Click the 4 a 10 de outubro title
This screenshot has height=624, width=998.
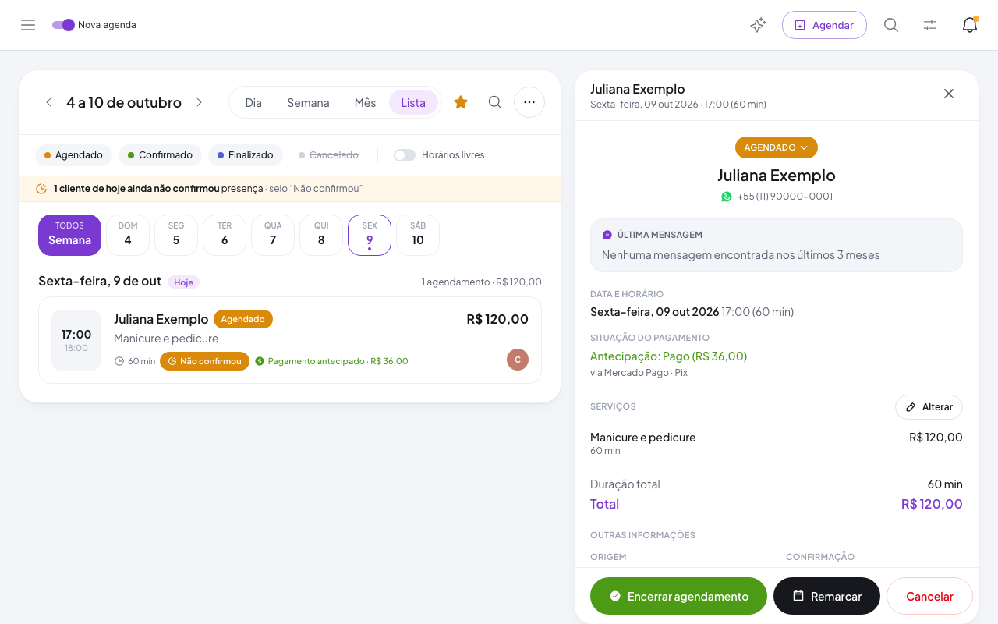tap(124, 102)
